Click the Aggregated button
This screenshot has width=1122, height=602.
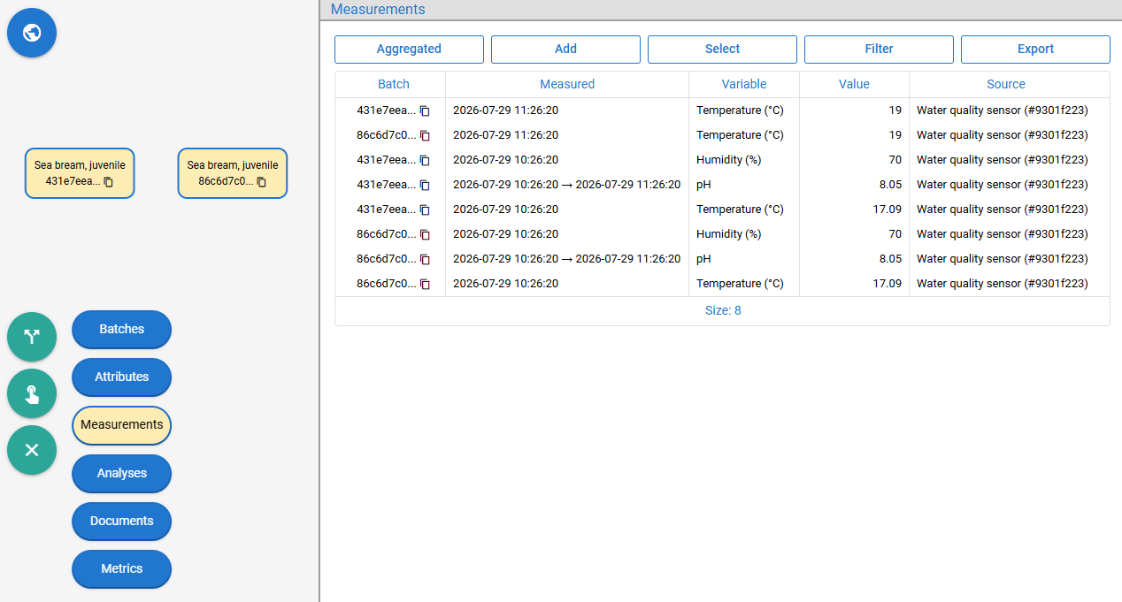pos(409,50)
